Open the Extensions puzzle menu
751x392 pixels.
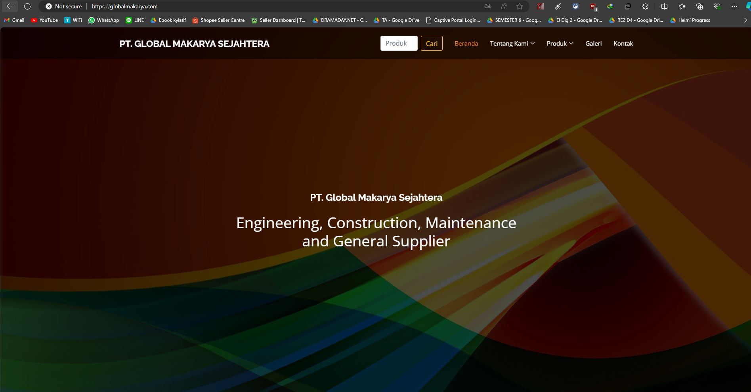click(645, 6)
